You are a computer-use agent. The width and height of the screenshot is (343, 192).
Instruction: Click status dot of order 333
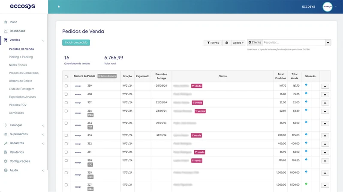(x=306, y=134)
